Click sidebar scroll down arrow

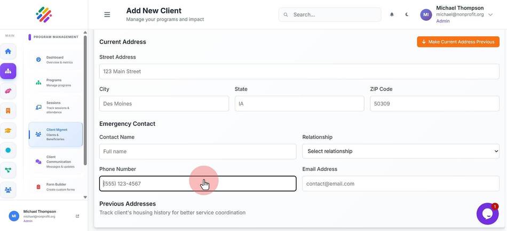coord(85,197)
